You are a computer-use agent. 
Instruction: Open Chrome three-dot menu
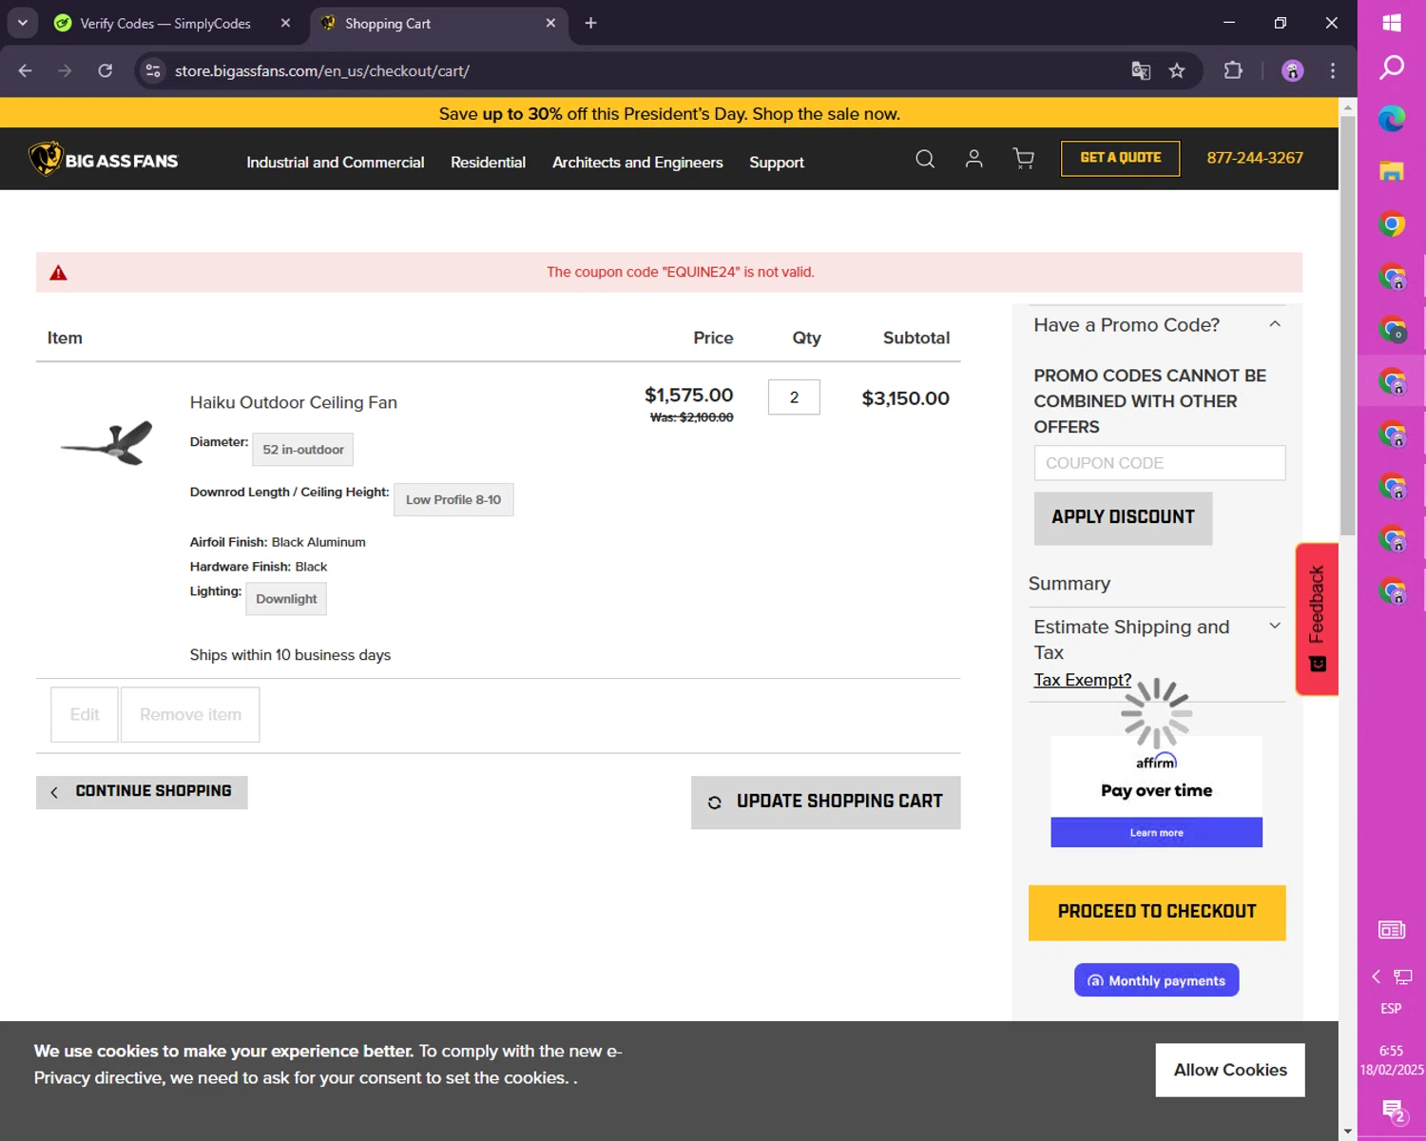tap(1333, 70)
